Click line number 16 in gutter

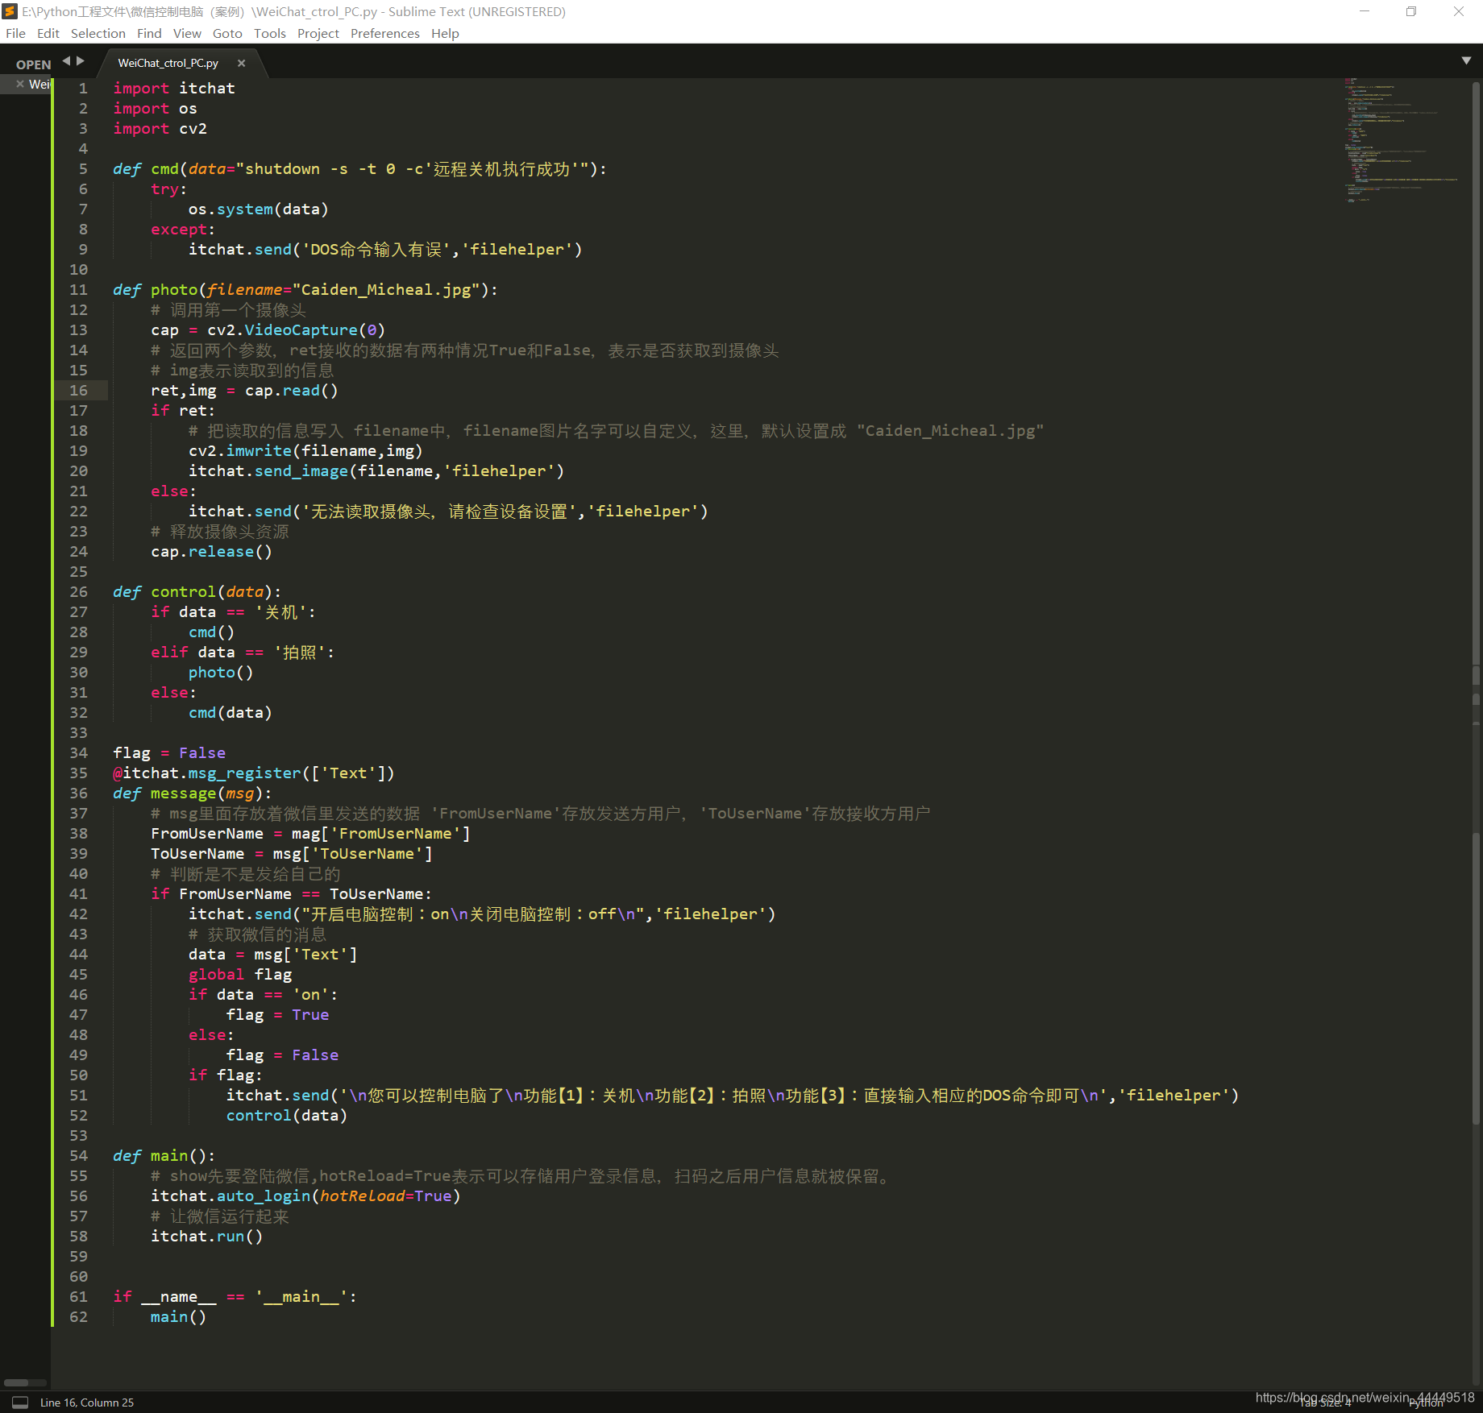click(78, 390)
